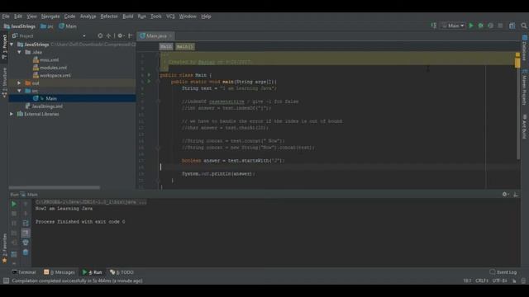The image size is (529, 297).
Task: Collapse the src folder
Action: click(x=19, y=91)
